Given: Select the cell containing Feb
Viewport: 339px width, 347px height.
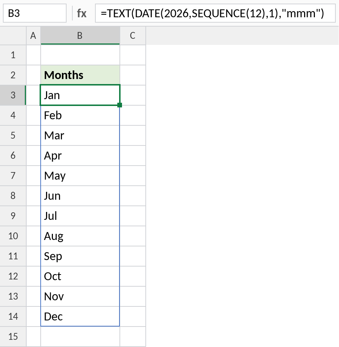Looking at the screenshot, I should [80, 115].
